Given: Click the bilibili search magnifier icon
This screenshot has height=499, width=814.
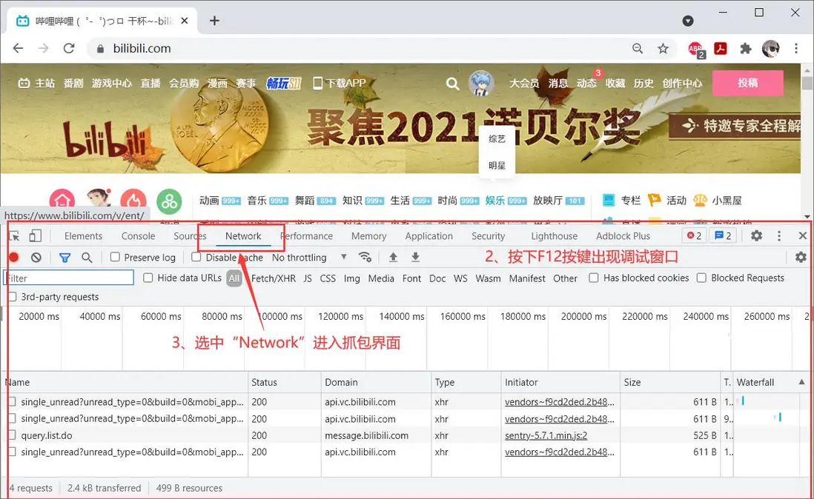Looking at the screenshot, I should pyautogui.click(x=452, y=84).
